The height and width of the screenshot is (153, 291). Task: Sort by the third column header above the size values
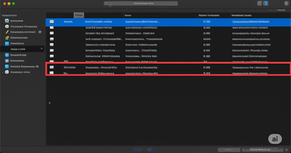pos(209,15)
